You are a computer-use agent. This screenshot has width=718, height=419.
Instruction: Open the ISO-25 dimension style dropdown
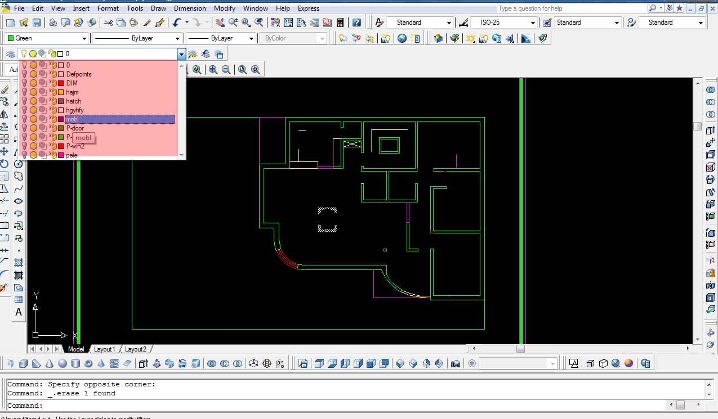click(x=532, y=22)
